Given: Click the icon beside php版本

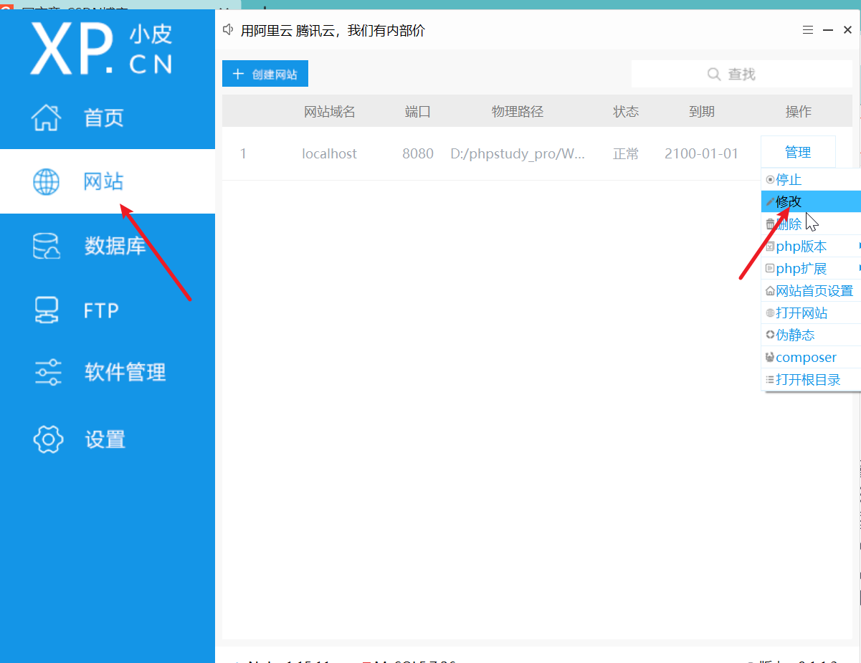Looking at the screenshot, I should tap(770, 247).
